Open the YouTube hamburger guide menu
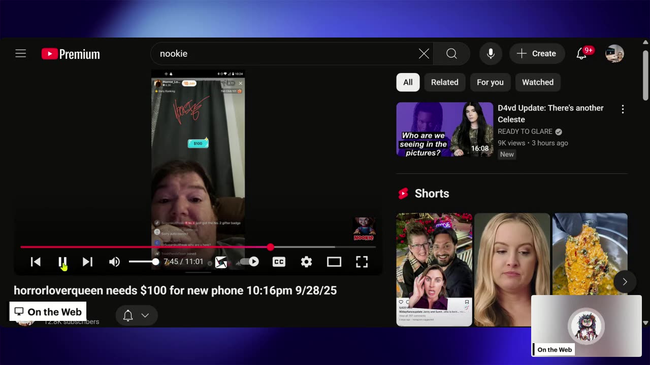Viewport: 650px width, 365px height. (x=20, y=53)
